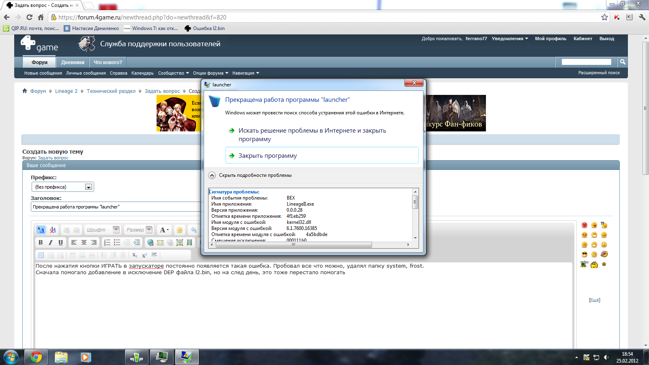Screen dimensions: 649x365
Task: Toggle italic text formatting
Action: pyautogui.click(x=50, y=243)
